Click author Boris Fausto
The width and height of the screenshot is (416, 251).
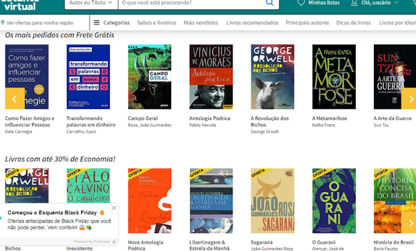pos(385,248)
